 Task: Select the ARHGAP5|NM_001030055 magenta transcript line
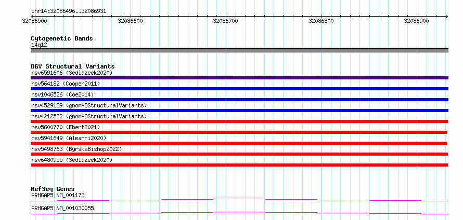tap(239, 213)
